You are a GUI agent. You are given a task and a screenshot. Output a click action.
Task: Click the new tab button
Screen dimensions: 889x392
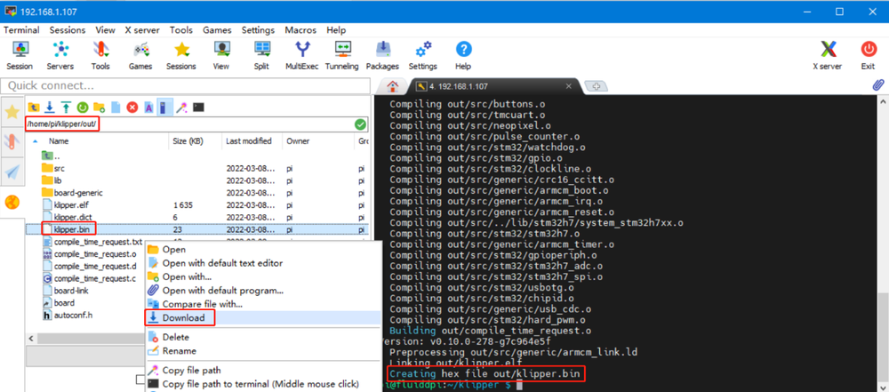pyautogui.click(x=596, y=86)
